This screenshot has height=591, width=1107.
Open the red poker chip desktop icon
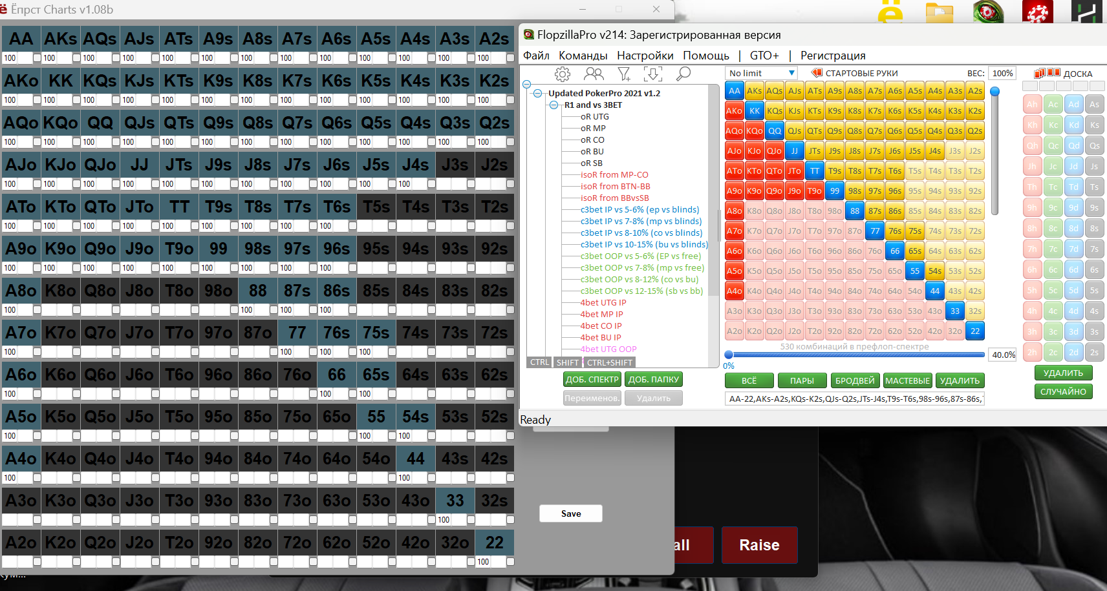tap(1038, 12)
